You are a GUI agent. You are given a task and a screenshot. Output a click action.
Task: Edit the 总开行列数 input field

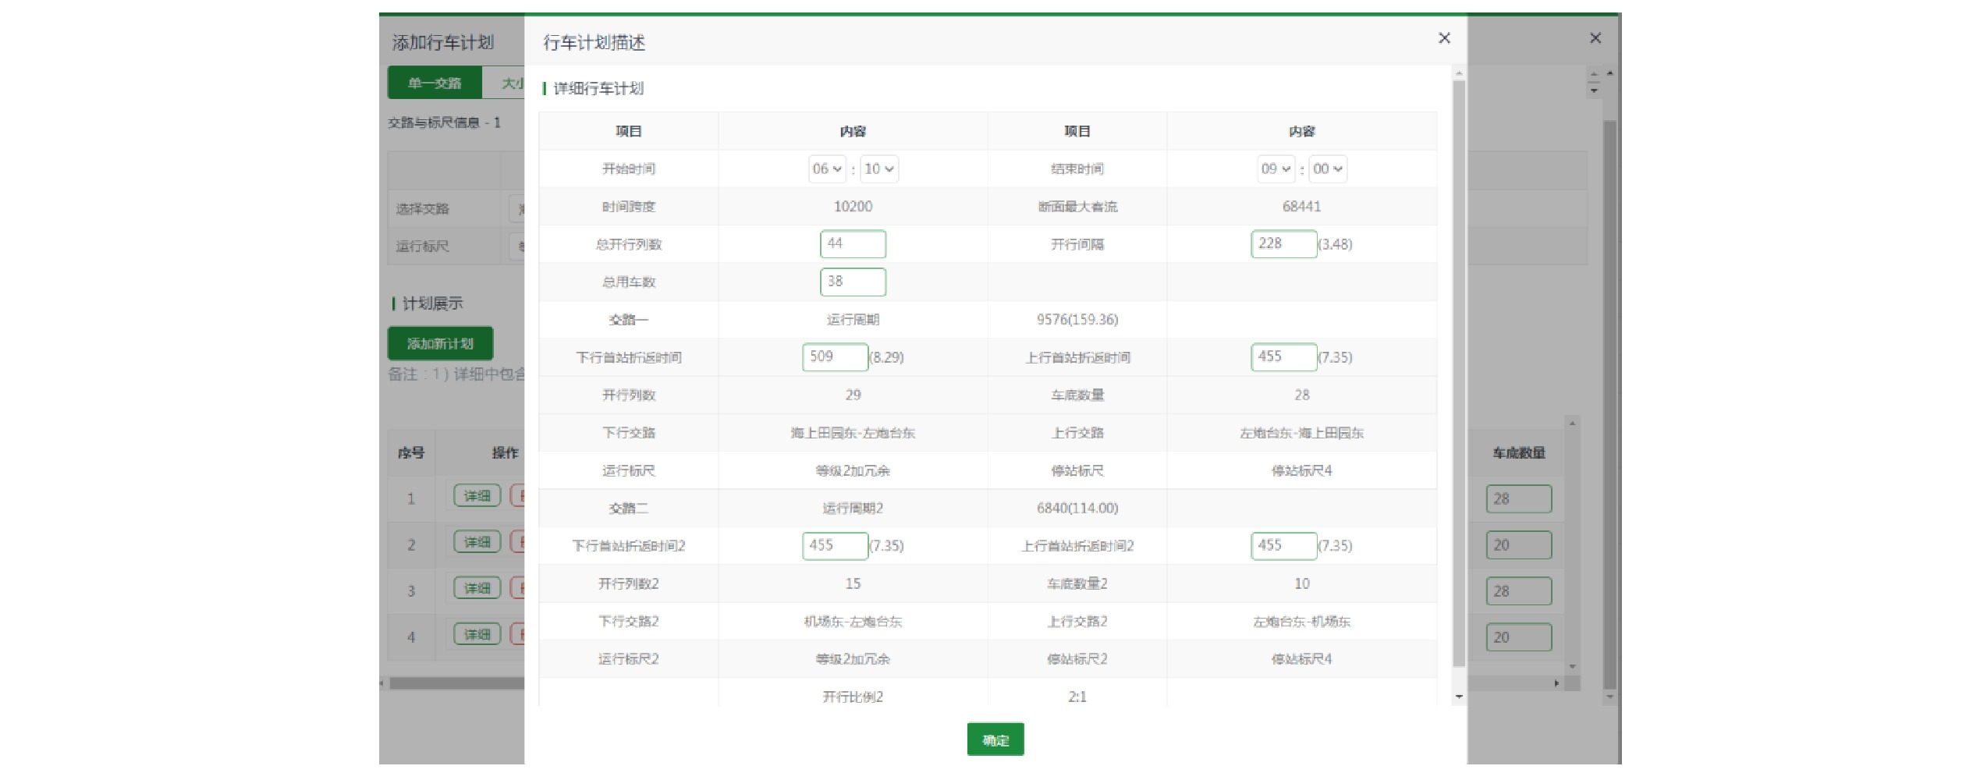point(853,244)
